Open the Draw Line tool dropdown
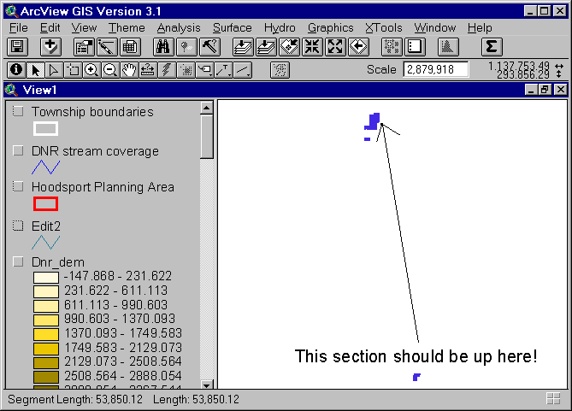This screenshot has width=572, height=411. 242,70
